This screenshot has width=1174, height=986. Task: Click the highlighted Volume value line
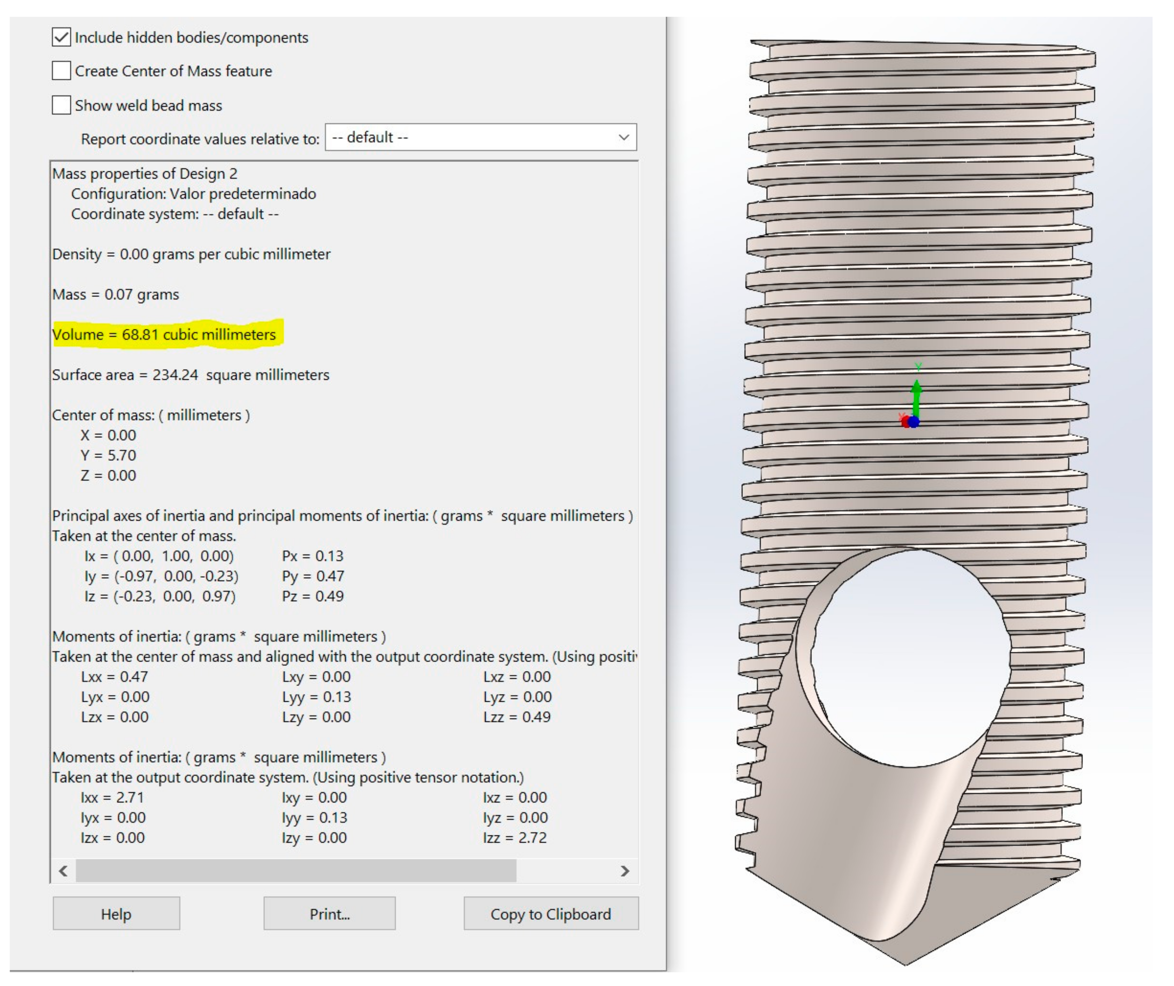[164, 335]
